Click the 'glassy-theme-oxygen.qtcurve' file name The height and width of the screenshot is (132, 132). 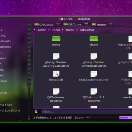[94, 64]
